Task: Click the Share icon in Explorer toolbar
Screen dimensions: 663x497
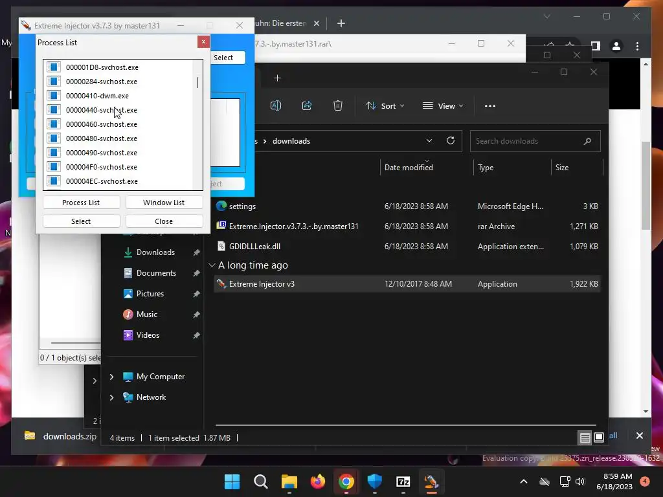Action: coord(307,105)
